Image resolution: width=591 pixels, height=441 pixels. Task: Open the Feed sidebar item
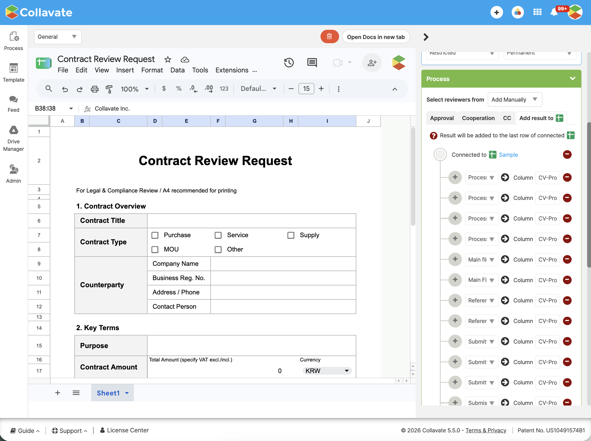click(x=14, y=104)
